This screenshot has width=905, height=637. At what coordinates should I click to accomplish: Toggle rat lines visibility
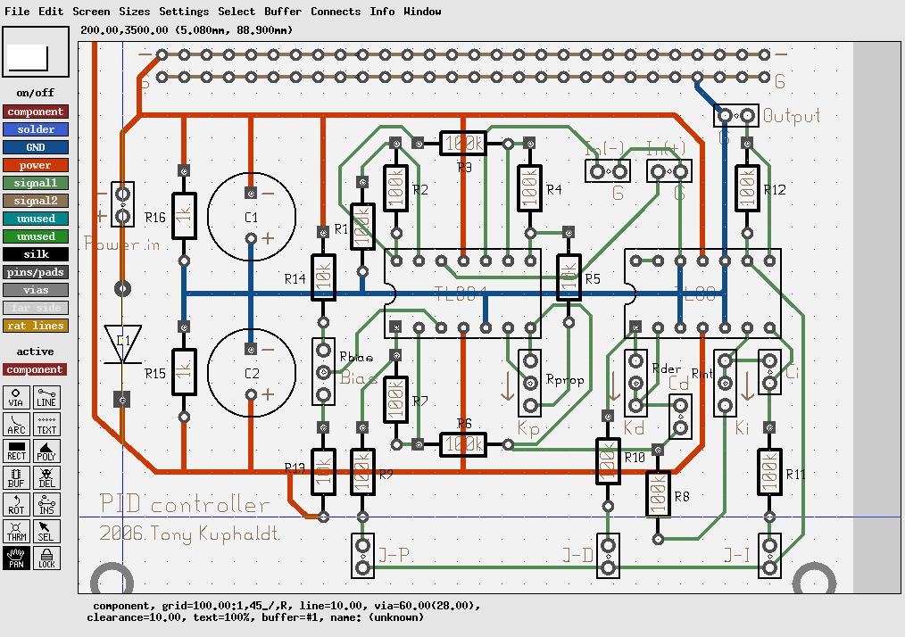point(35,326)
